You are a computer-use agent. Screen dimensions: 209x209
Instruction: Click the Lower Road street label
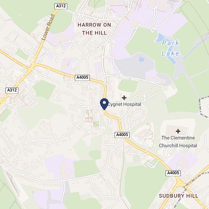(x=48, y=27)
